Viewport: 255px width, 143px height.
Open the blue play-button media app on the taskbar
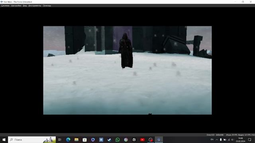(x=93, y=139)
